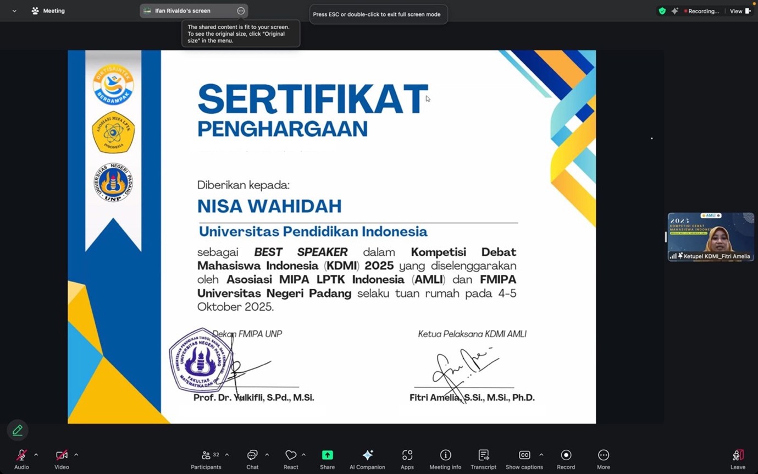Open the Transcript panel
The height and width of the screenshot is (474, 758).
[x=483, y=459]
